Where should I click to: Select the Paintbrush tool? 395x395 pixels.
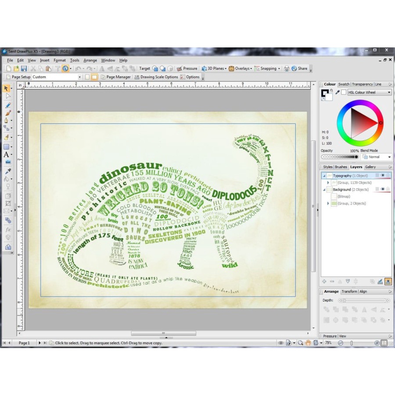pos(7,113)
